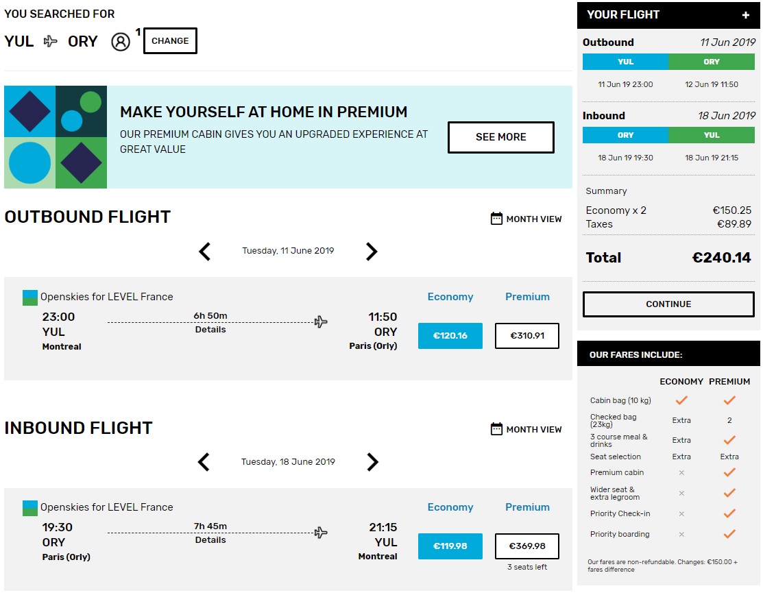Viewport: 763px width, 595px height.
Task: Go to previous outbound flight date
Action: coord(204,252)
